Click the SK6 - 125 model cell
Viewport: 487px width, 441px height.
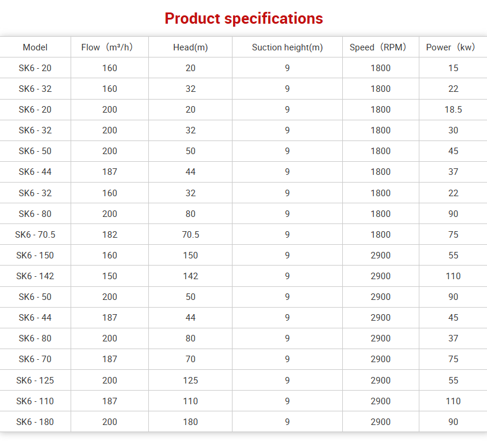(35, 381)
